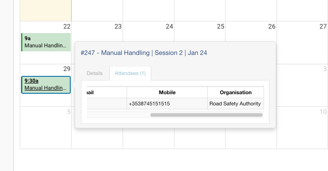Click day 24 in the calendar
The width and height of the screenshot is (328, 171).
[x=169, y=26]
